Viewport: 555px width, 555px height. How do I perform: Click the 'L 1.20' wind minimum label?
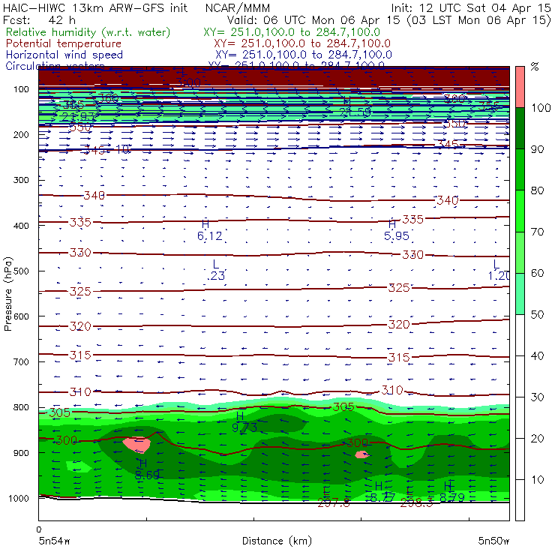point(499,270)
